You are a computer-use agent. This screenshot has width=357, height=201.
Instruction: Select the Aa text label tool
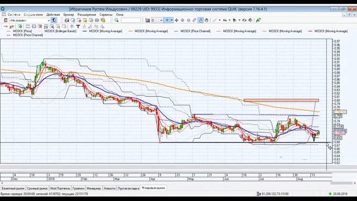[225, 20]
